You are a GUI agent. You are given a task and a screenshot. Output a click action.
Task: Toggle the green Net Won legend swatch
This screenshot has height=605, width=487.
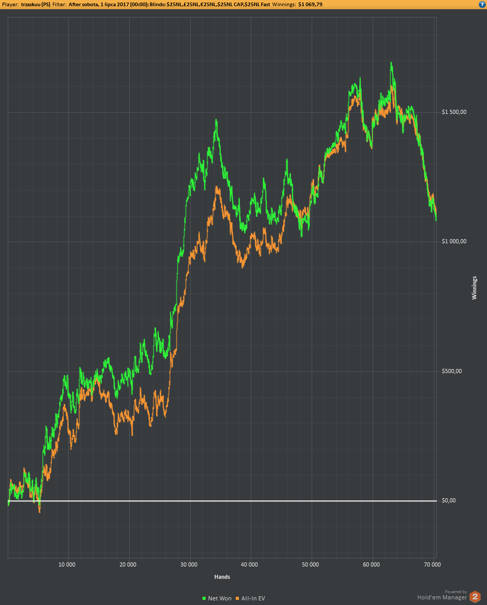(204, 598)
